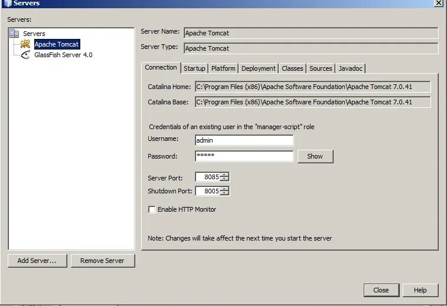Increase the Shutdown Port value

[x=224, y=189]
